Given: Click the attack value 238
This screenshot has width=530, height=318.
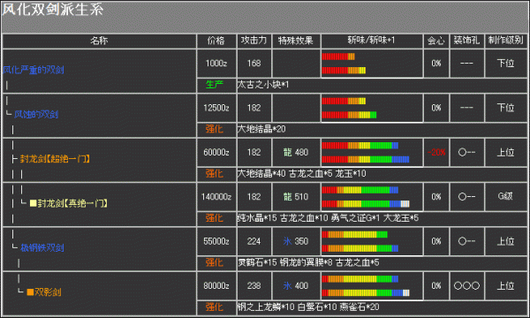Looking at the screenshot, I should click(x=254, y=286).
